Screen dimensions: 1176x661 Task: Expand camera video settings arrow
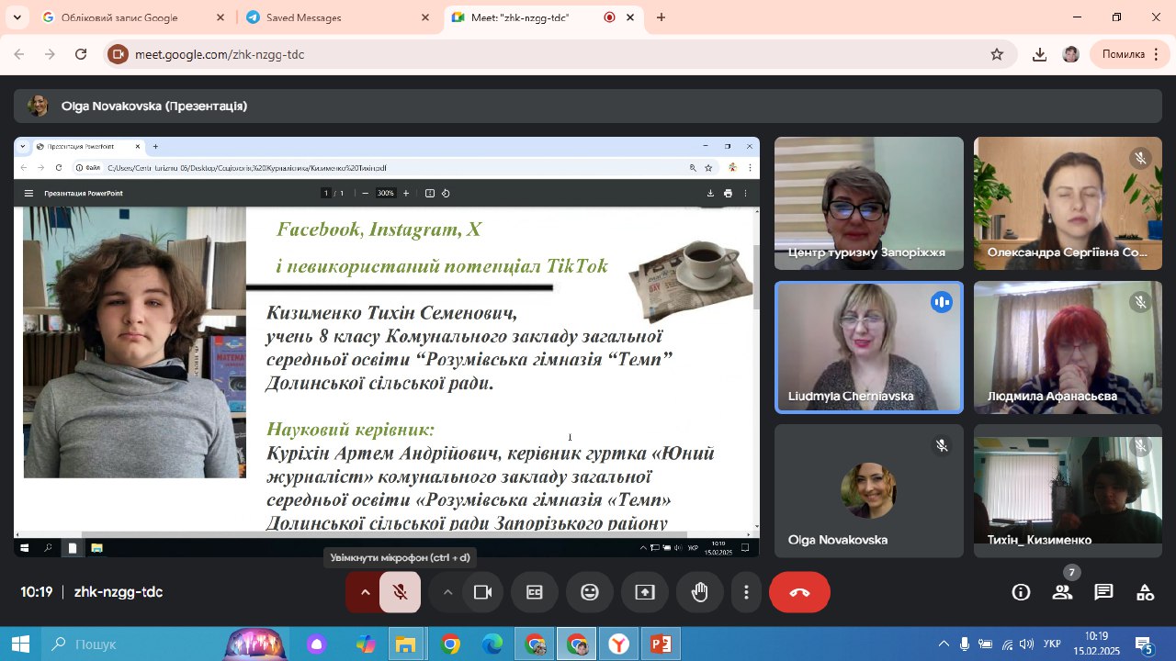[447, 592]
